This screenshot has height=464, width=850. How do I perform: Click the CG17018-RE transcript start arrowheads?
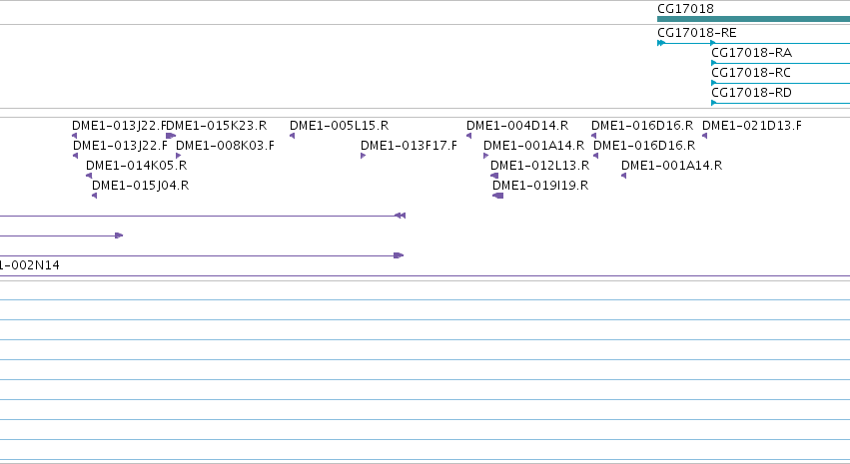(661, 43)
